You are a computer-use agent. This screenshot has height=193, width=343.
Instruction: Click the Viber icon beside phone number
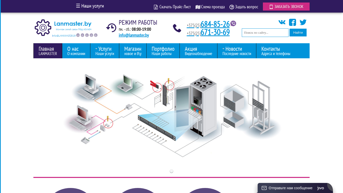[233, 24]
